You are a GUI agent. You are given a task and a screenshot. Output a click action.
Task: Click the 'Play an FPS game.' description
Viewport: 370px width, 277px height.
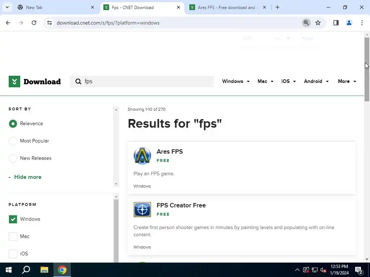tap(154, 173)
